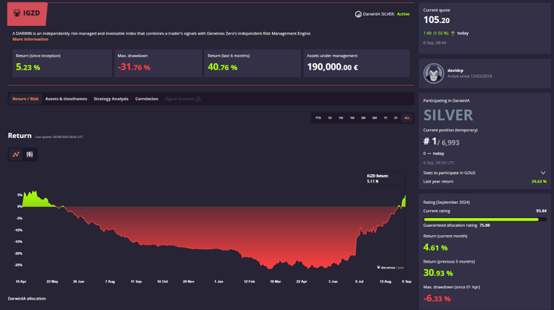The height and width of the screenshot is (310, 554).
Task: Open davidcp's gorilla avatar
Action: pos(433,73)
